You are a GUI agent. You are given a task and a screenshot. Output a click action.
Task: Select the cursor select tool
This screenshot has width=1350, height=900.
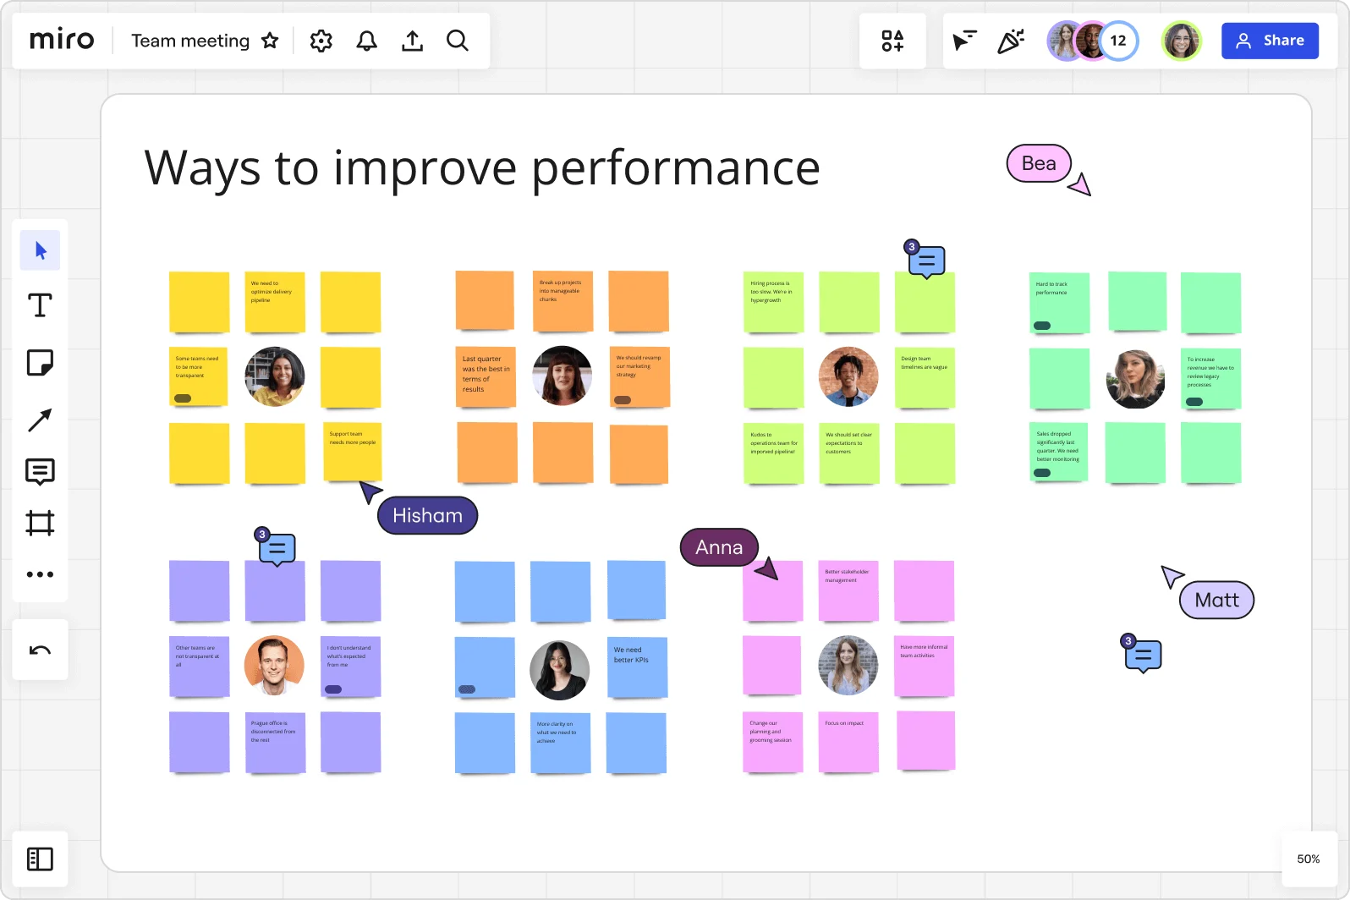(41, 250)
